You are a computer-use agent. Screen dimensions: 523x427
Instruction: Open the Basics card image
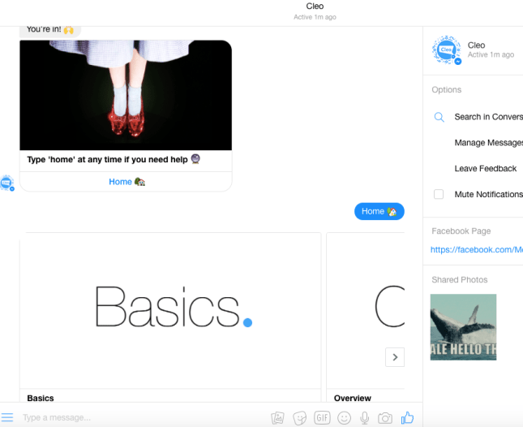coord(170,309)
